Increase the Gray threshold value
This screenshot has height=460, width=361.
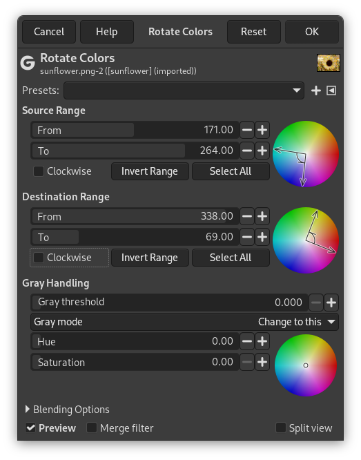click(331, 303)
